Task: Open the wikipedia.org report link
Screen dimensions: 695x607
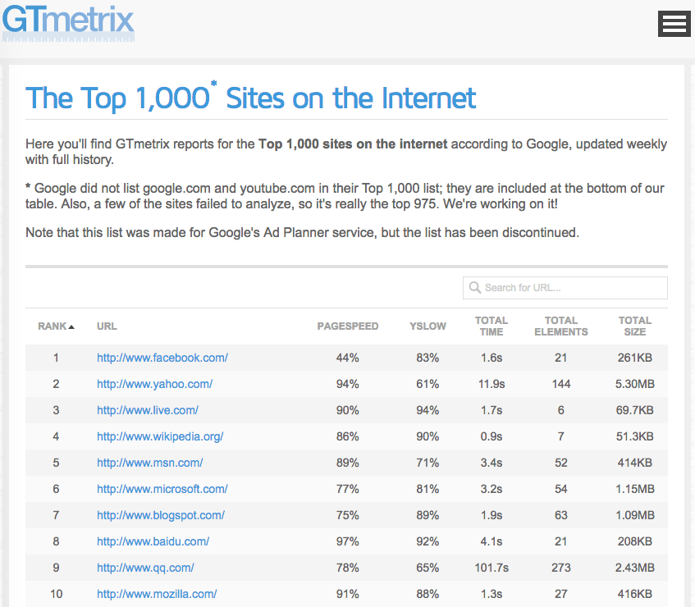Action: [160, 436]
